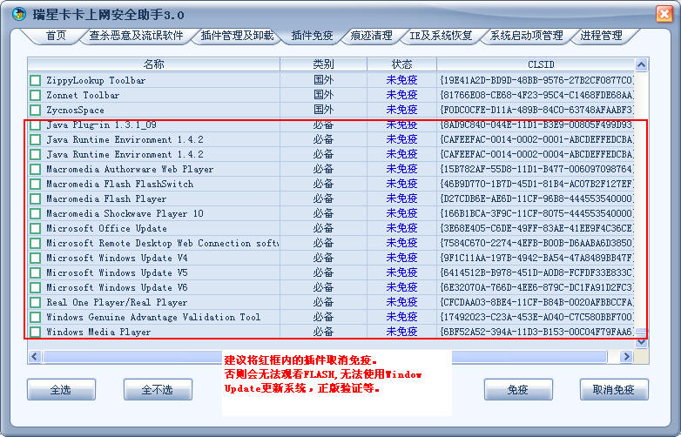Screen dimensions: 681x437
Task: Check Microsoft Windows Update V4 checkbox
Action: [35, 258]
